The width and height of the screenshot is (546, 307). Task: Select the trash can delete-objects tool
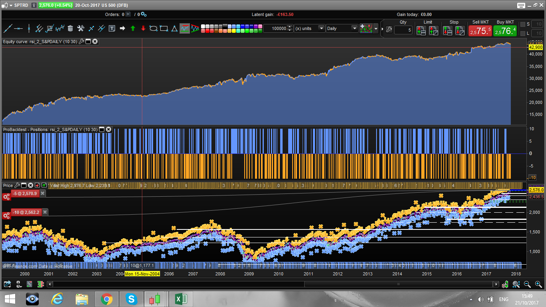(x=70, y=28)
